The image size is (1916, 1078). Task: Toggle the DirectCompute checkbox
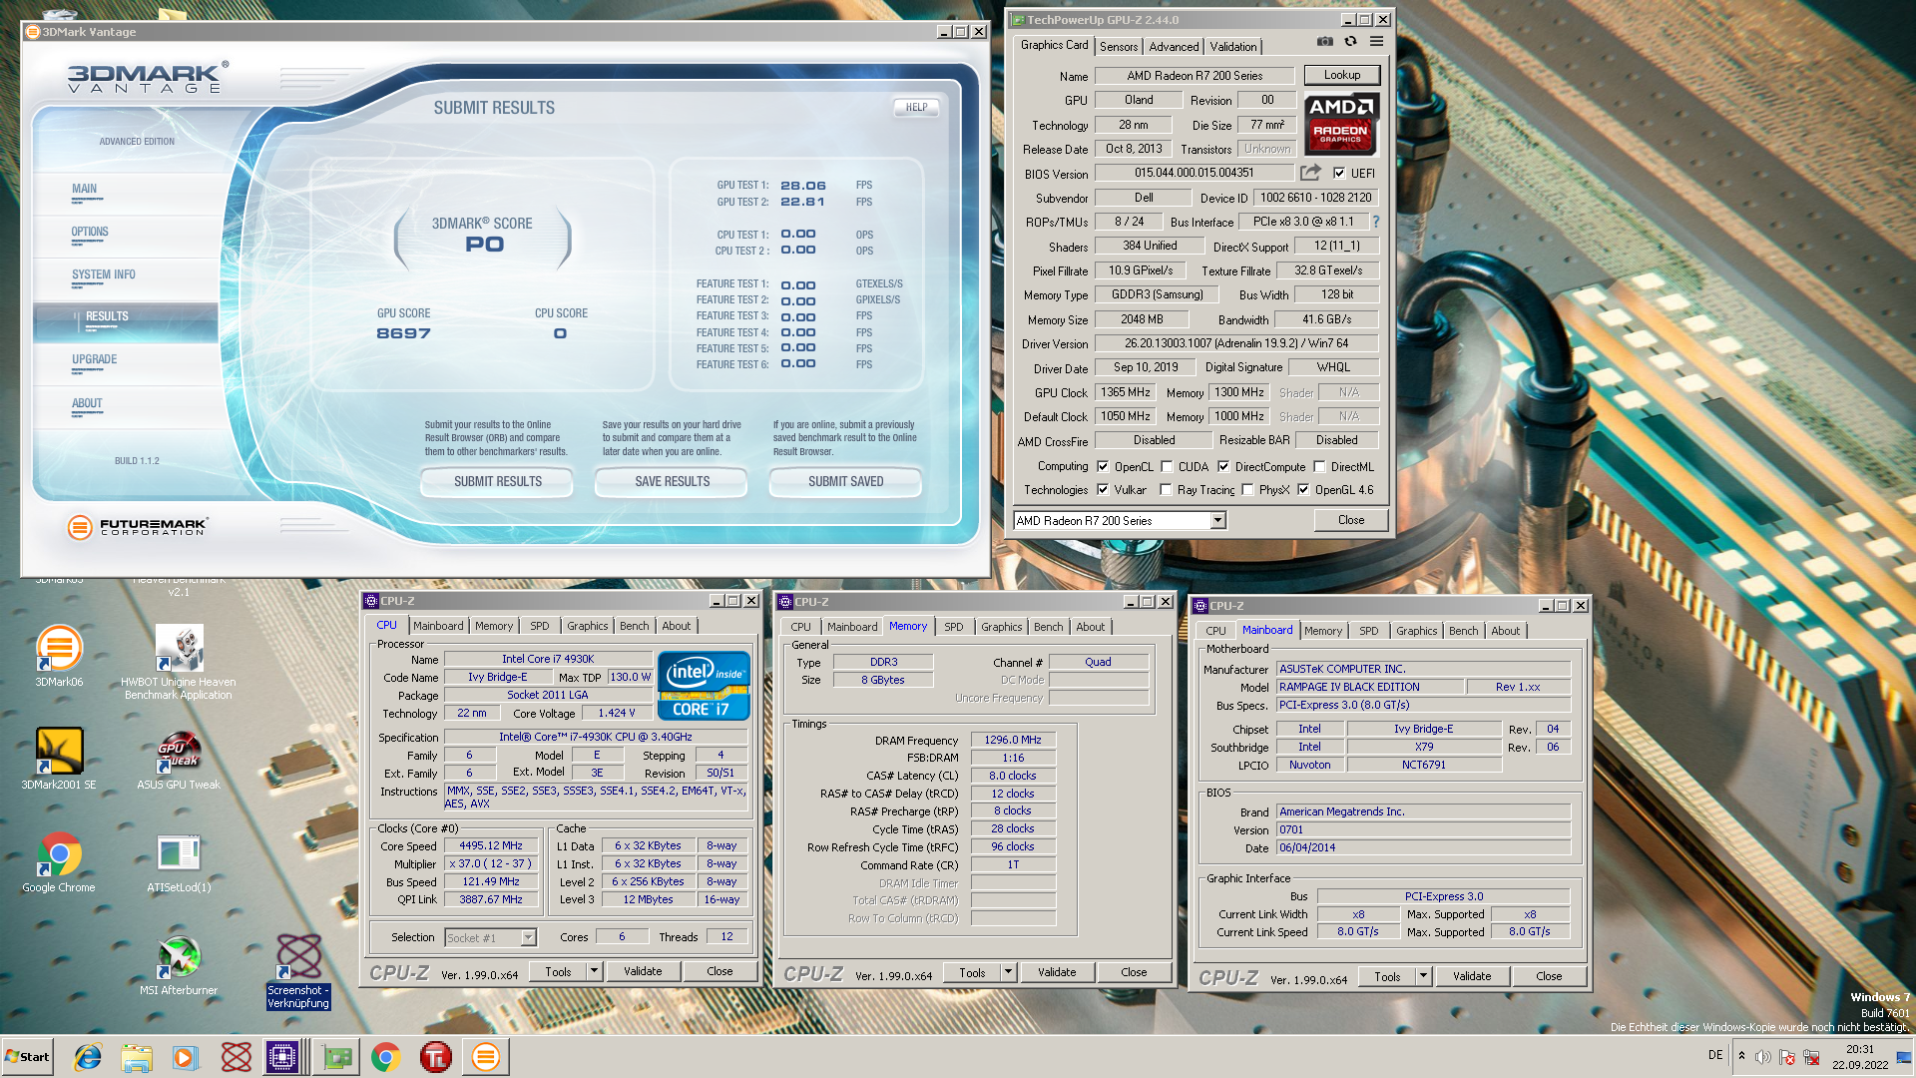click(x=1223, y=466)
